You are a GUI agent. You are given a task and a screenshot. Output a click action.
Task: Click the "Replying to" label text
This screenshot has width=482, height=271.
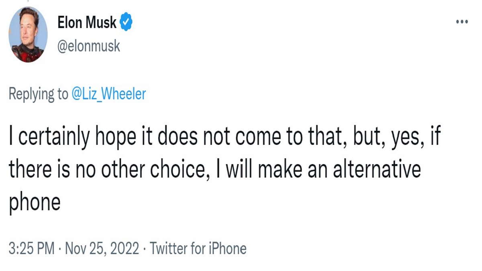(x=39, y=94)
